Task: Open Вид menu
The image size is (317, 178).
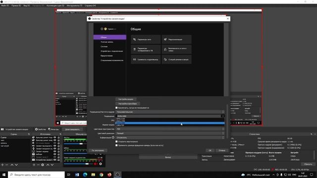Action: point(27,5)
